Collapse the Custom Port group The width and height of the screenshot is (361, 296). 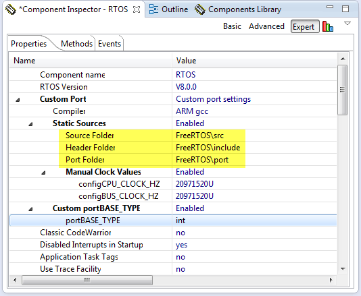pyautogui.click(x=18, y=100)
